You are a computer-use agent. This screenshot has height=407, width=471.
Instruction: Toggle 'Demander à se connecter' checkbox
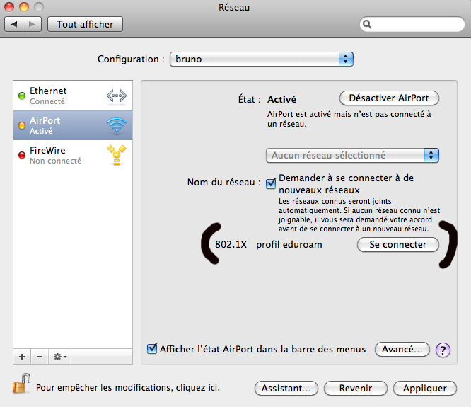tap(271, 184)
